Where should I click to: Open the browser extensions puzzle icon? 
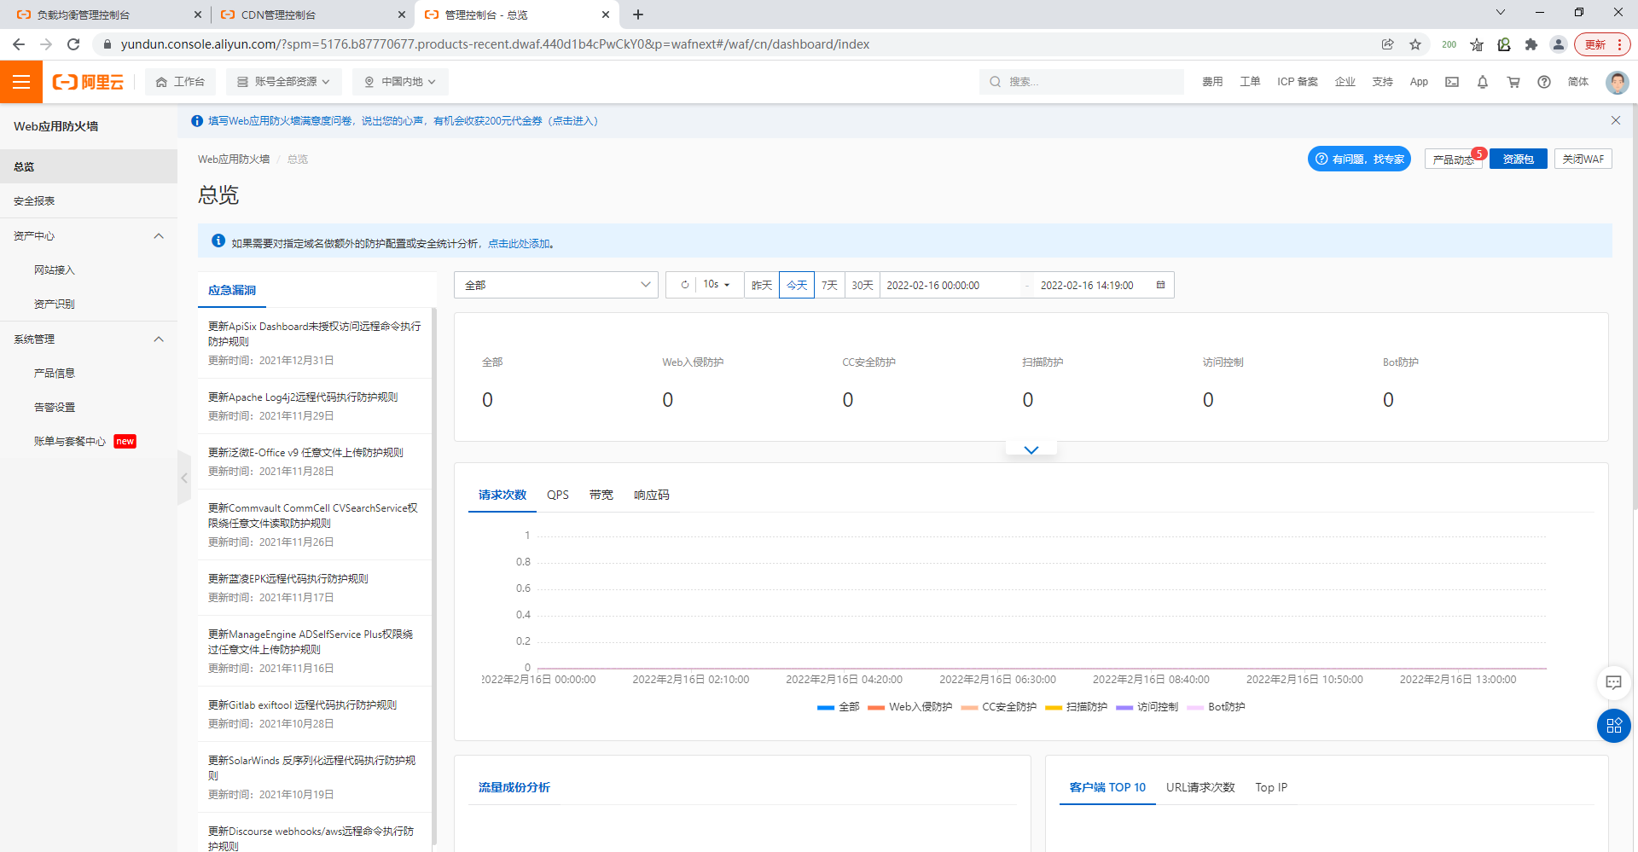(x=1531, y=44)
